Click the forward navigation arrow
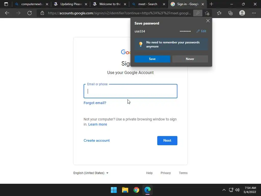Screen dimensions: 261x196 [x=18, y=13]
